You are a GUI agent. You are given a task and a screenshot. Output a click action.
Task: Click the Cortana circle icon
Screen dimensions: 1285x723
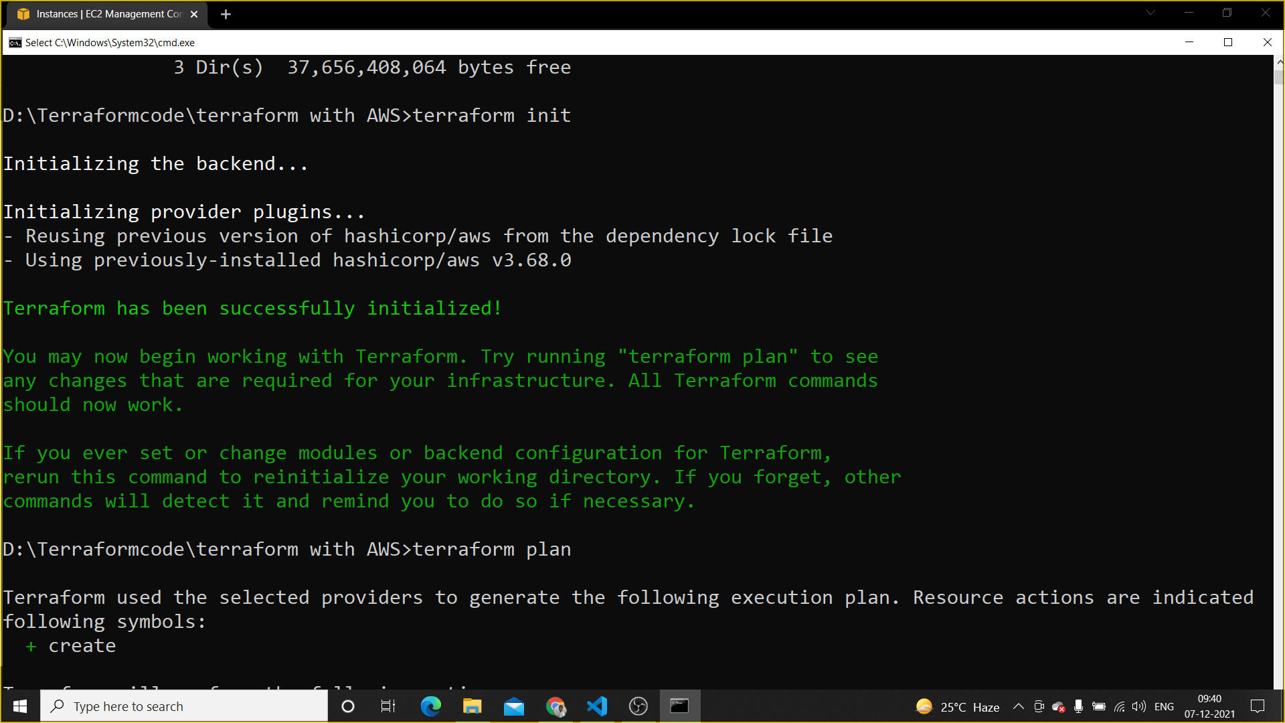click(x=347, y=706)
